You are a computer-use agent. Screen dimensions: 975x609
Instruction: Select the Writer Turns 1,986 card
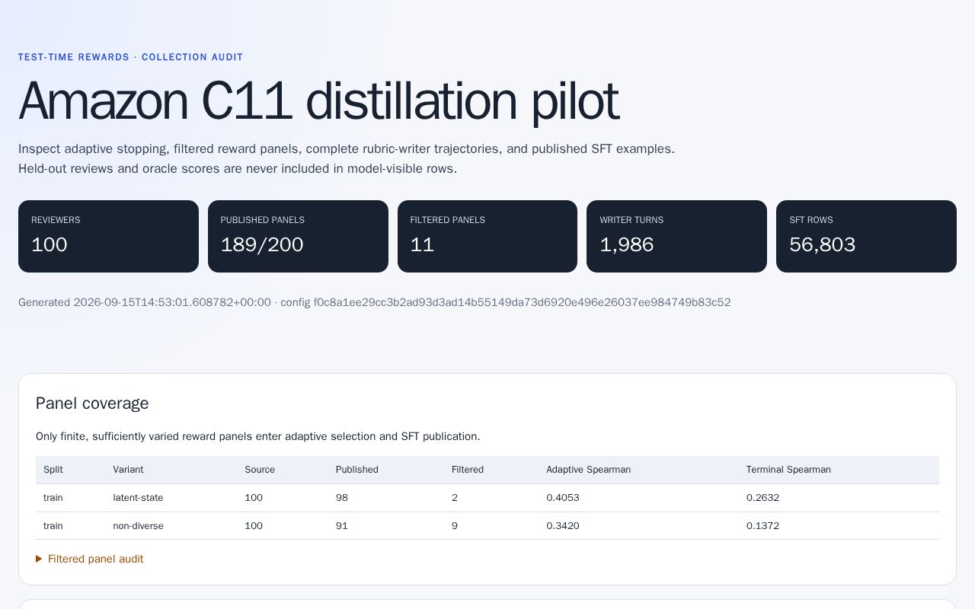tap(676, 236)
